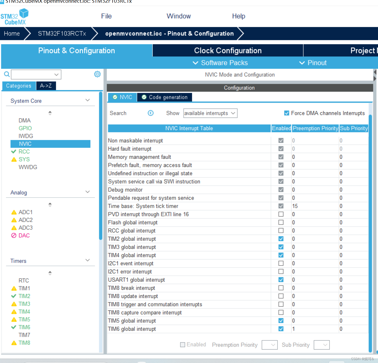Expand the Pinout dropdown menu
The height and width of the screenshot is (363, 378).
[x=313, y=63]
